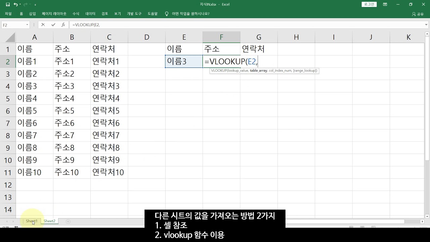Click vertical scrollbar down arrow
Image resolution: width=430 pixels, height=242 pixels.
click(427, 216)
